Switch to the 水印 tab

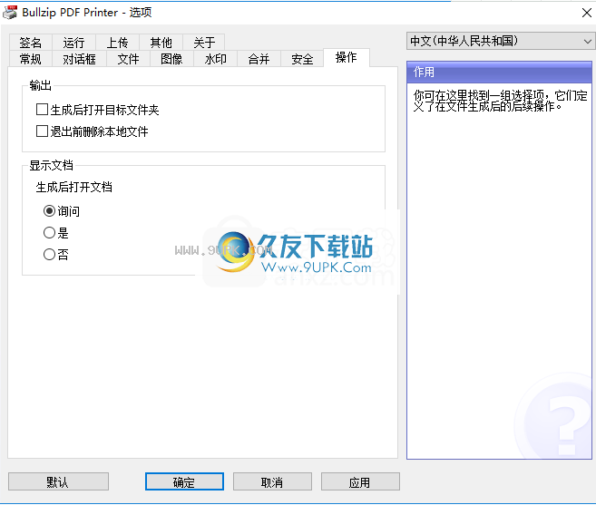coord(216,59)
